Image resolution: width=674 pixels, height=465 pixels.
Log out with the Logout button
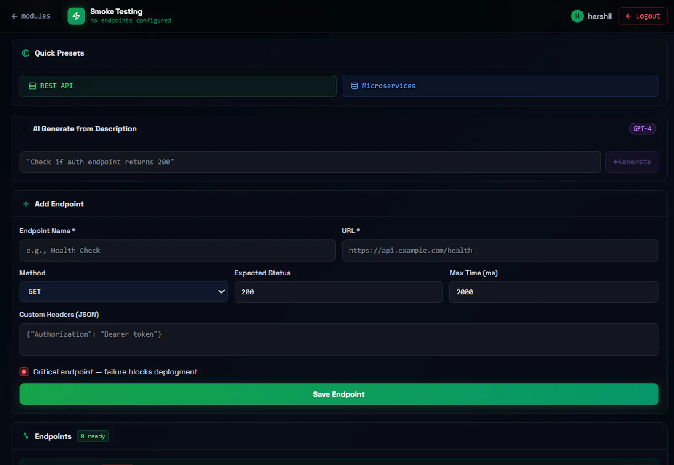pyautogui.click(x=642, y=16)
